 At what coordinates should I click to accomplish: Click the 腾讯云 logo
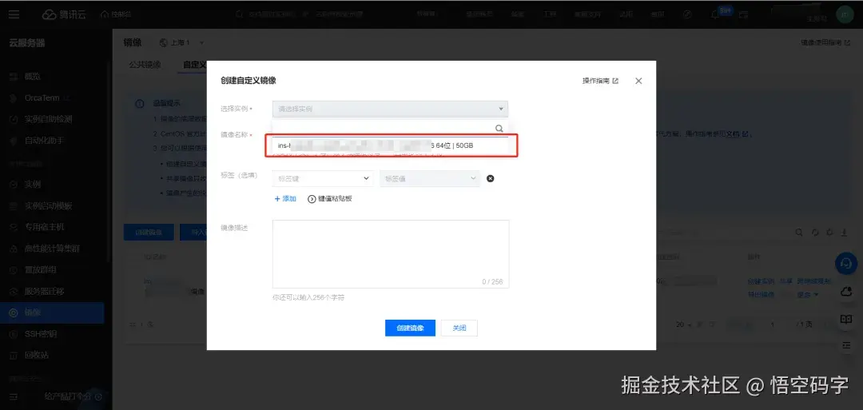(64, 14)
